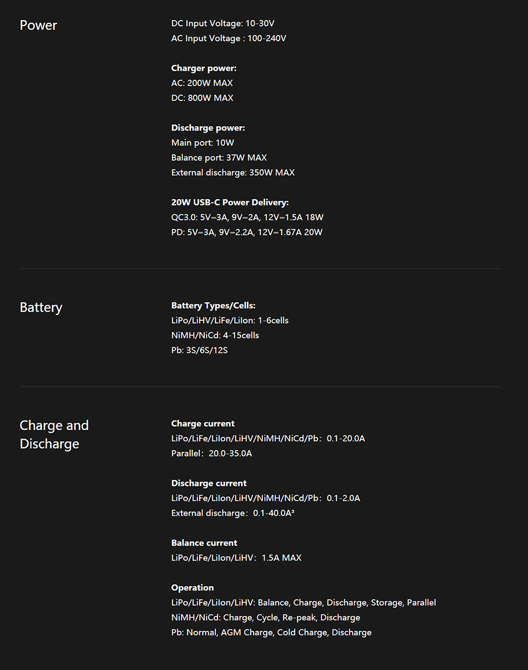Click the NiMH/NiCd: 4-15cells line
Screen dimensions: 528x670
(215, 335)
